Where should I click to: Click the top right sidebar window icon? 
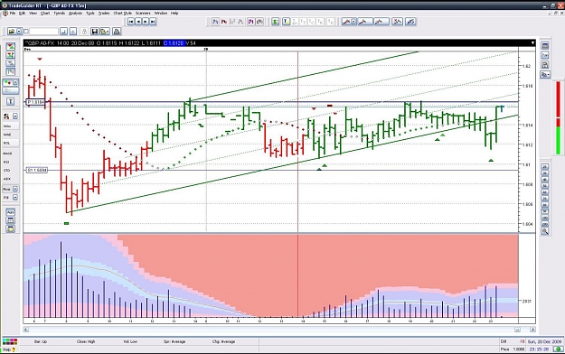click(545, 46)
